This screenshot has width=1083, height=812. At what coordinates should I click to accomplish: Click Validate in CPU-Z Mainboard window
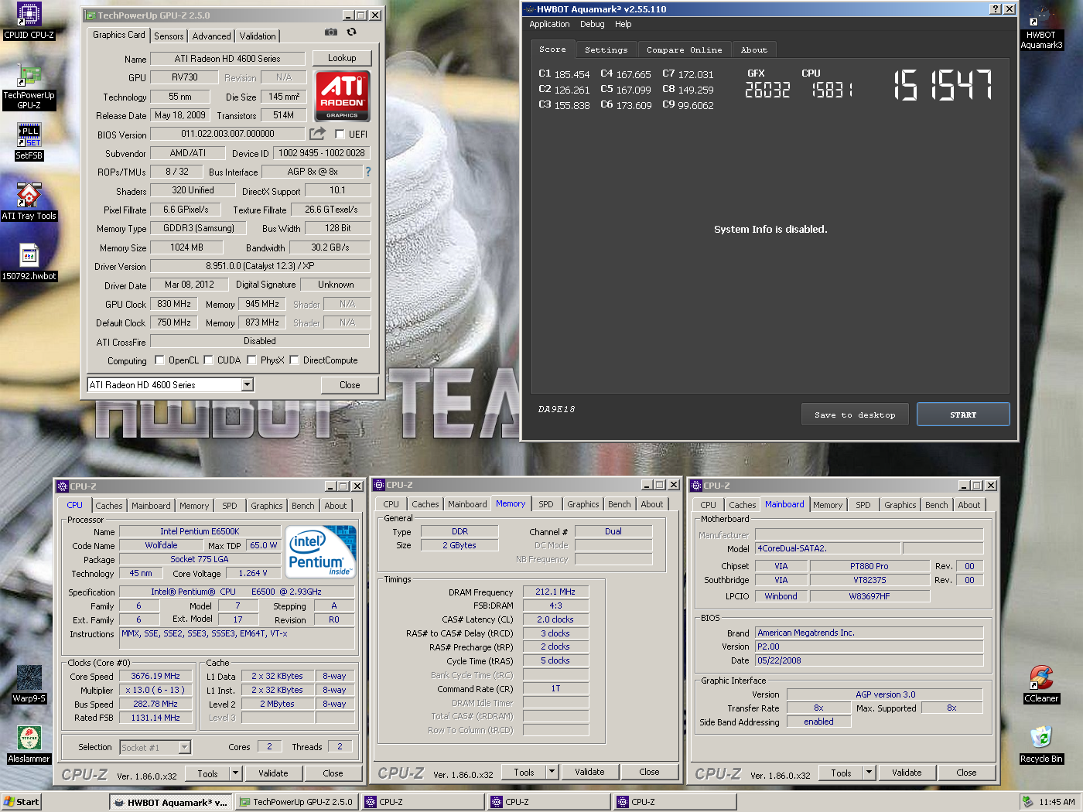click(907, 772)
